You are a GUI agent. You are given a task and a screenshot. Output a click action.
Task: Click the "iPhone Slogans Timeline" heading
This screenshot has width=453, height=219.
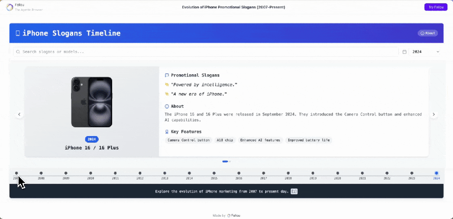pos(71,33)
